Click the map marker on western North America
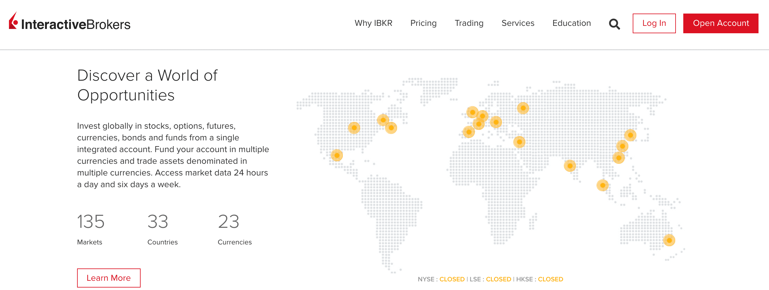 point(354,127)
